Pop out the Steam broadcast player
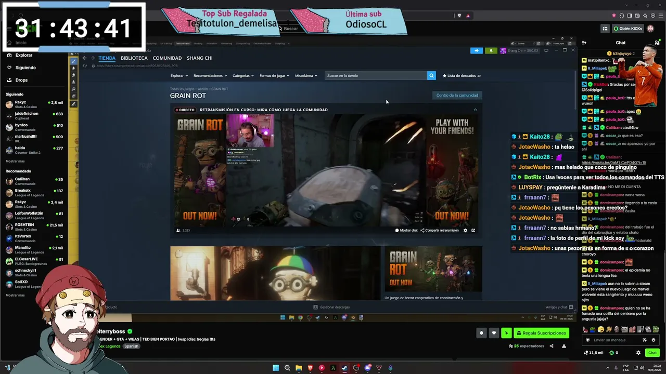 coord(473,230)
